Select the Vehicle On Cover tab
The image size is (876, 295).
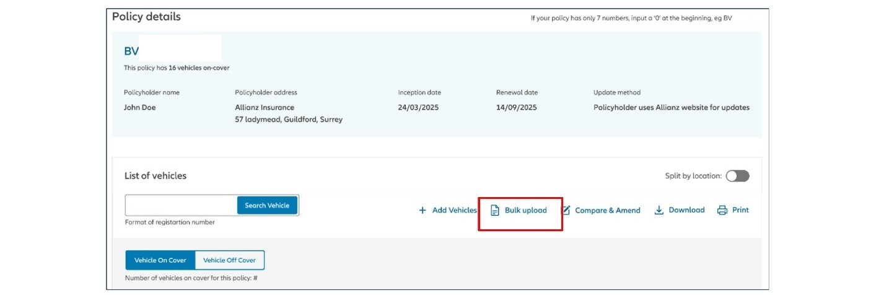[x=160, y=260]
